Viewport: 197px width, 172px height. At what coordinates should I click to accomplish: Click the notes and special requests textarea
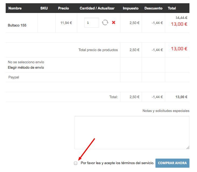tap(132, 133)
